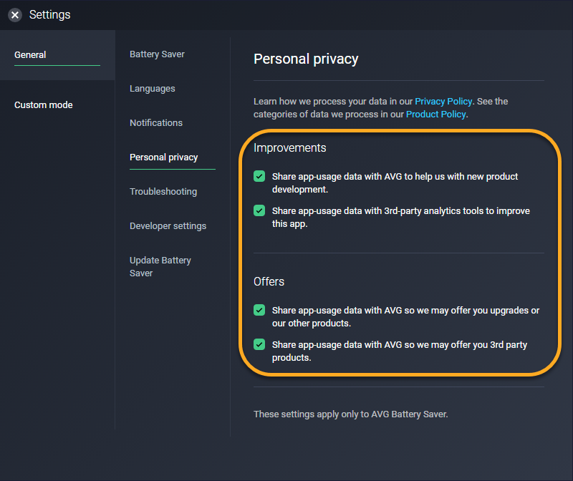Select the General settings tab
The image size is (573, 481).
point(30,55)
